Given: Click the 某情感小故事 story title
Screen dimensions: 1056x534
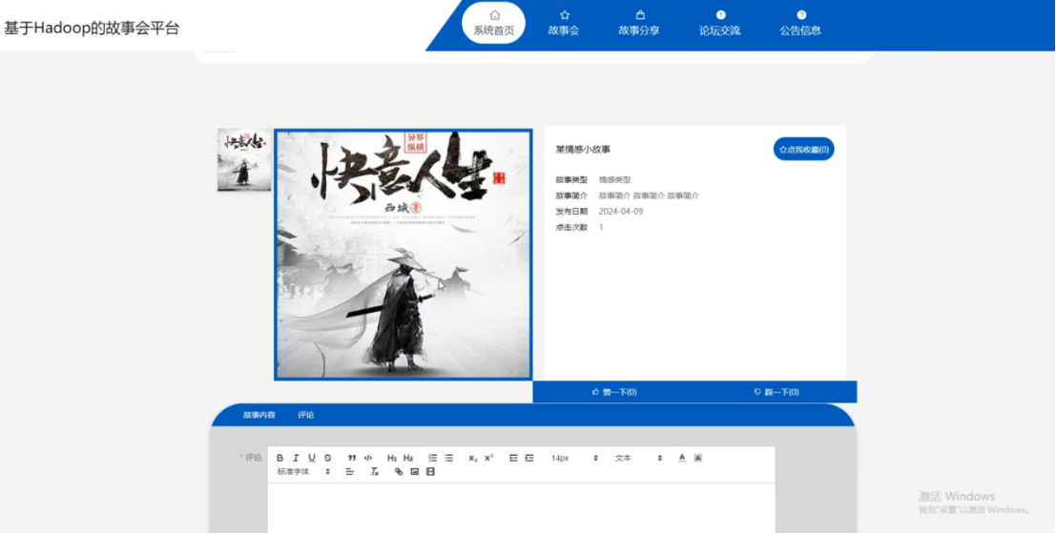Looking at the screenshot, I should pos(583,150).
